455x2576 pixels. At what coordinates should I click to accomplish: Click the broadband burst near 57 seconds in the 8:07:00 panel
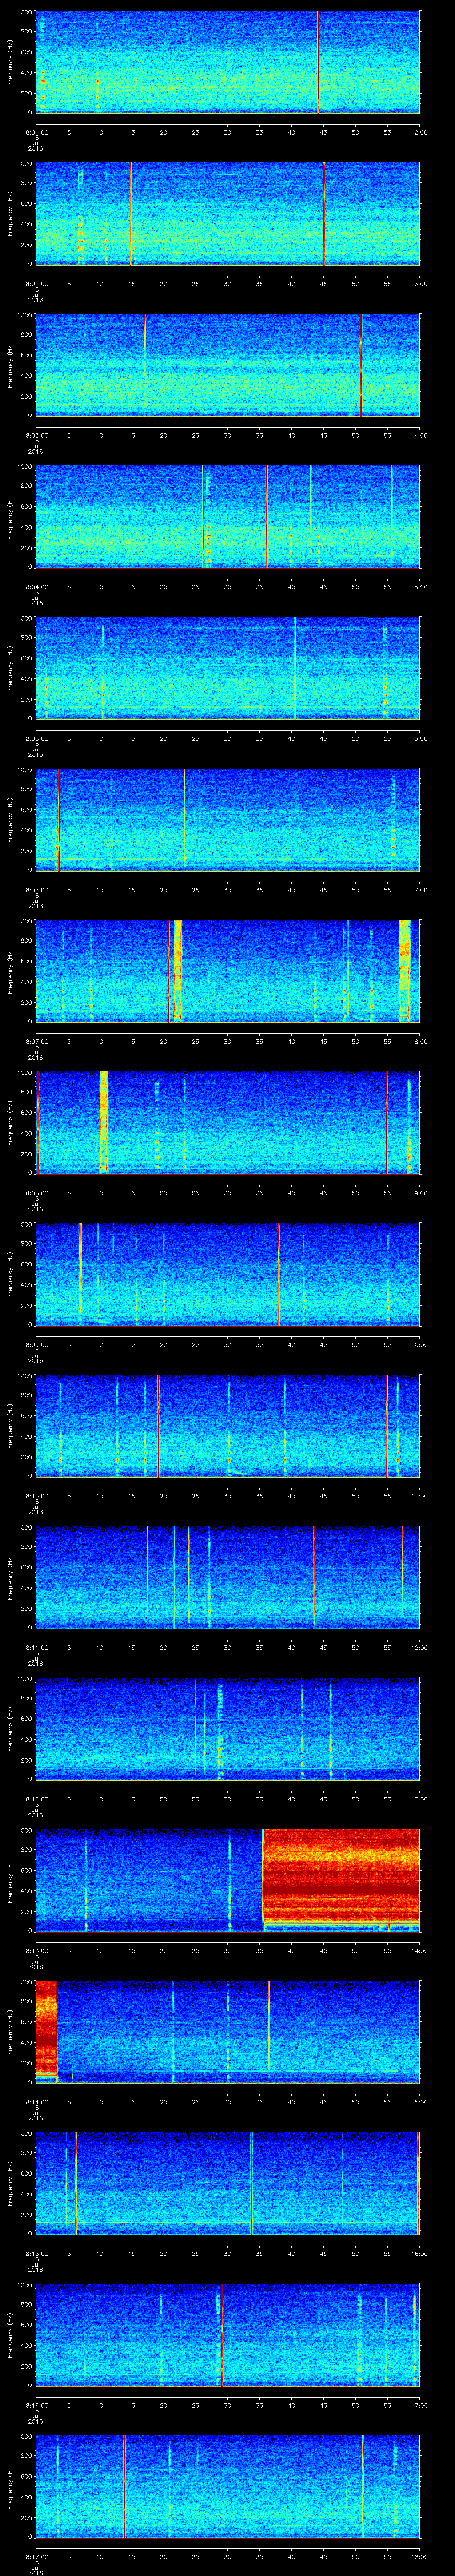[x=405, y=970]
